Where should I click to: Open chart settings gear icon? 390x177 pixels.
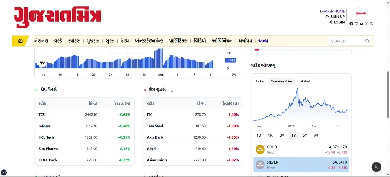tap(234, 75)
